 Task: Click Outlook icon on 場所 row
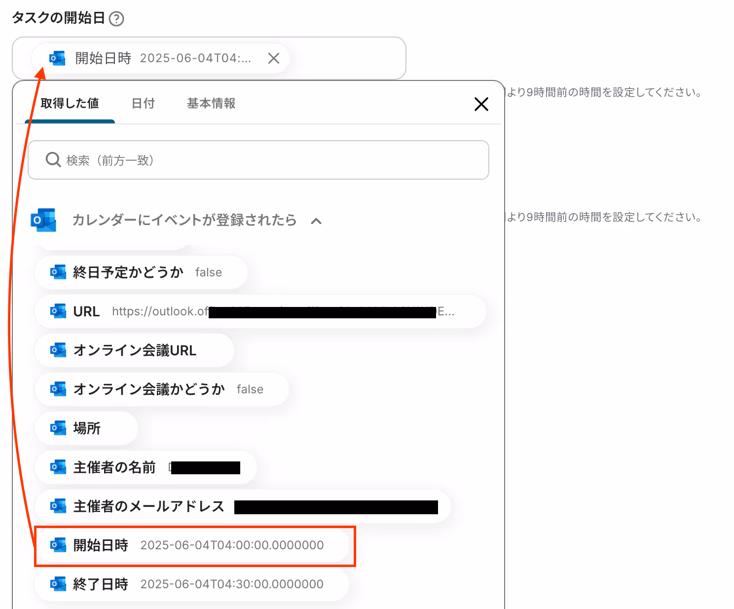(58, 428)
